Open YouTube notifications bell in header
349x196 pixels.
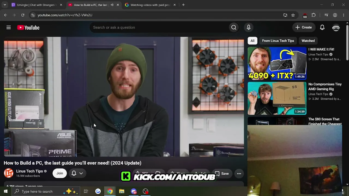point(322,27)
